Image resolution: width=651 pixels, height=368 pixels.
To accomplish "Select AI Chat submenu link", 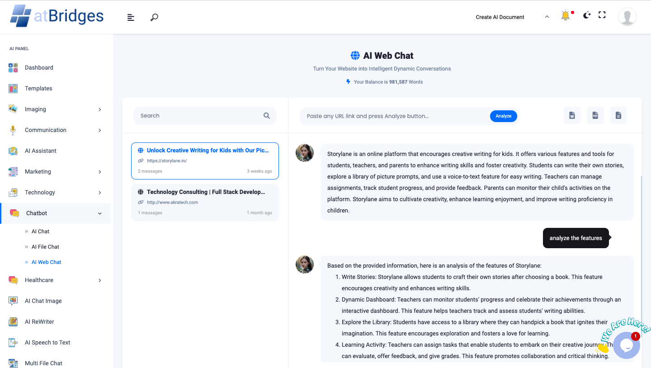I will click(40, 231).
